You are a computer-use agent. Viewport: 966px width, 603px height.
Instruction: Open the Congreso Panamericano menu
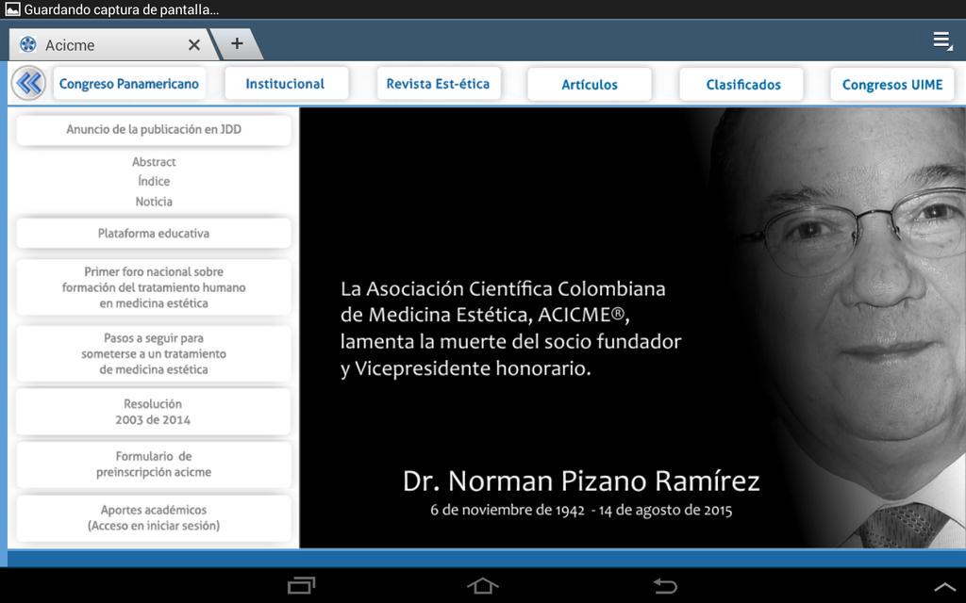click(129, 84)
